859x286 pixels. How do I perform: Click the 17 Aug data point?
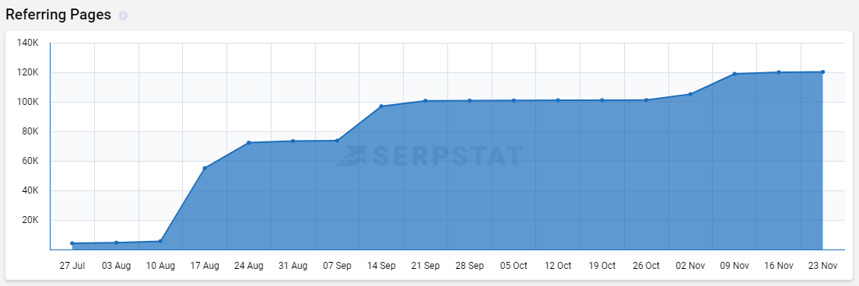coord(205,169)
